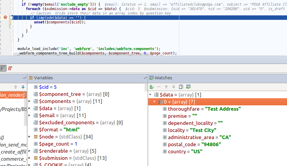Image resolution: width=287 pixels, height=166 pixels.
Task: Remove selected watch with minus icon
Action: (x=159, y=87)
